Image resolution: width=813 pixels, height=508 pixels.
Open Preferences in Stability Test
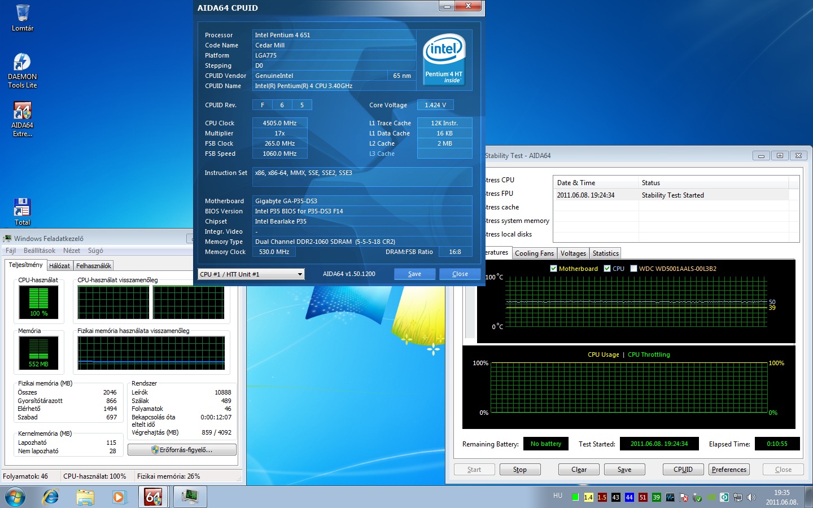pos(729,470)
